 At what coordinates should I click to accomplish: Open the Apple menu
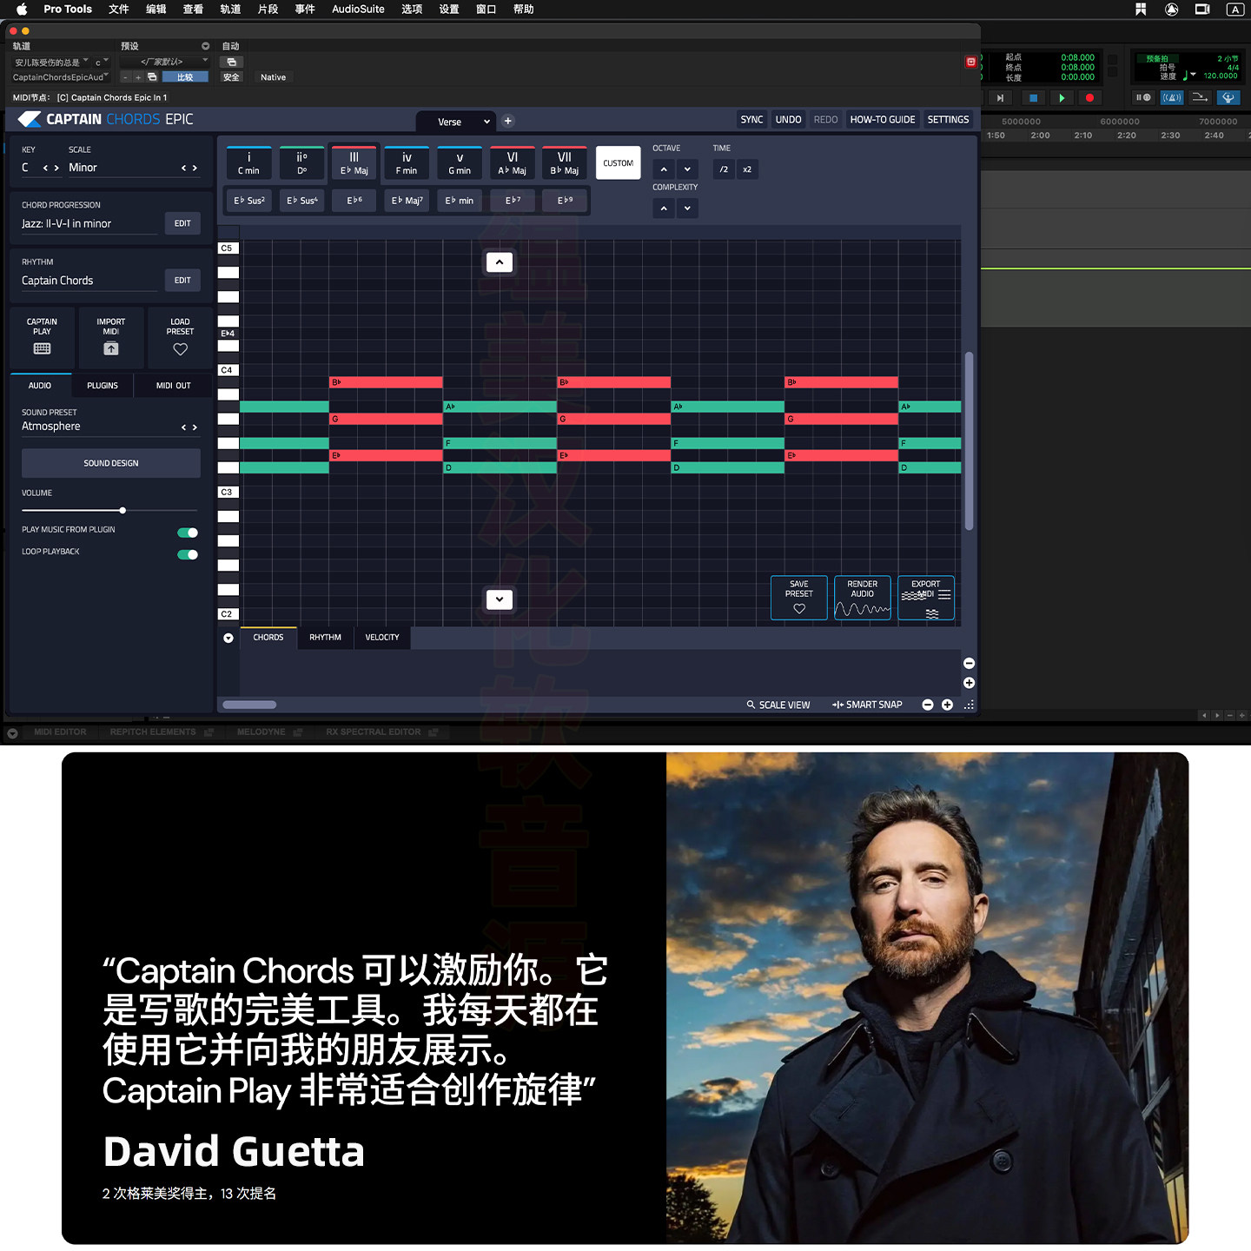click(22, 10)
